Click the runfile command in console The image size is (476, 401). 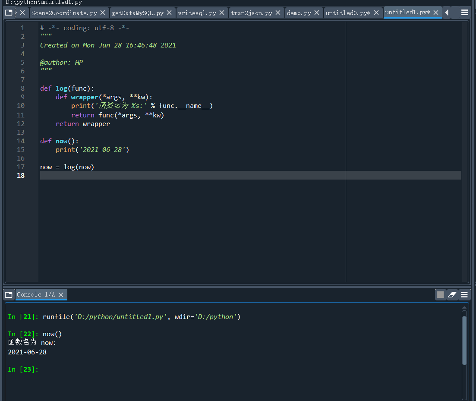pos(142,316)
